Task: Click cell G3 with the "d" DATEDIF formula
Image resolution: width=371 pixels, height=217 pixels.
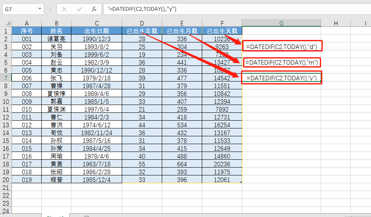Action: tap(281, 47)
